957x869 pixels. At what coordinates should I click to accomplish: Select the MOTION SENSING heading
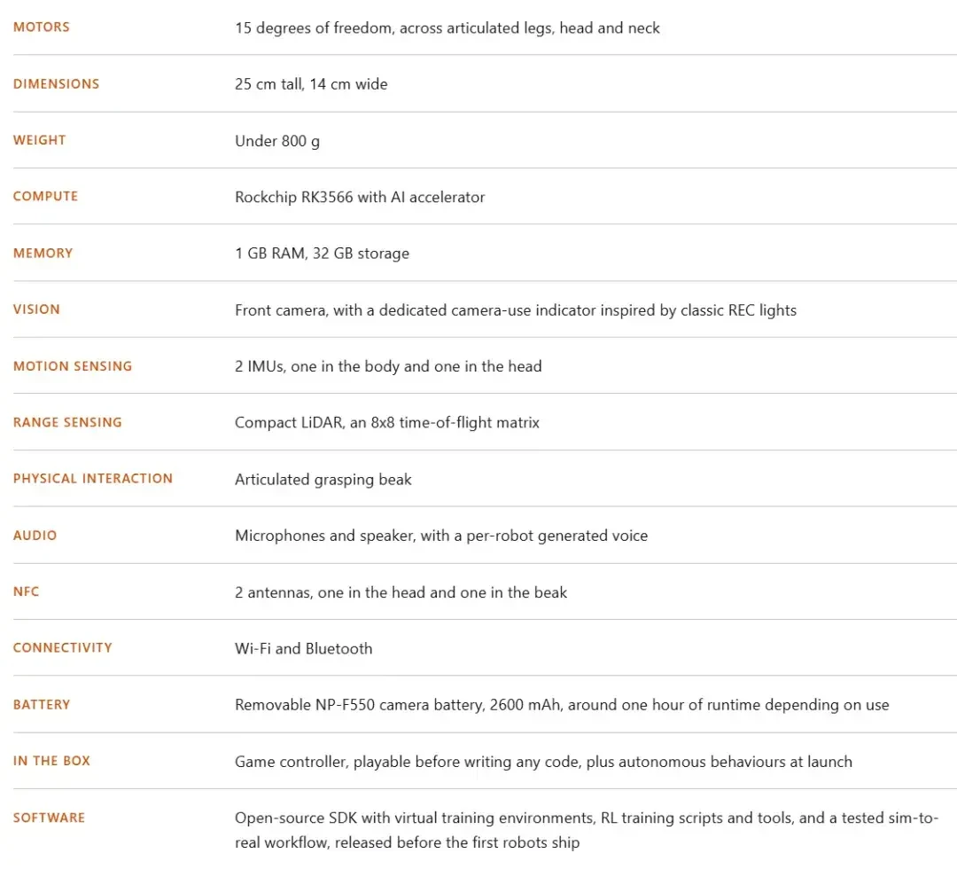tap(73, 366)
